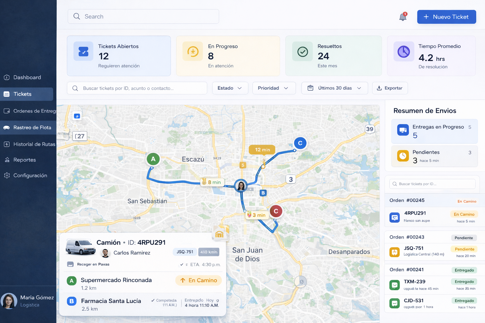The height and width of the screenshot is (323, 485).
Task: Click the blue icon beside 4RPU291 order
Action: (x=394, y=217)
